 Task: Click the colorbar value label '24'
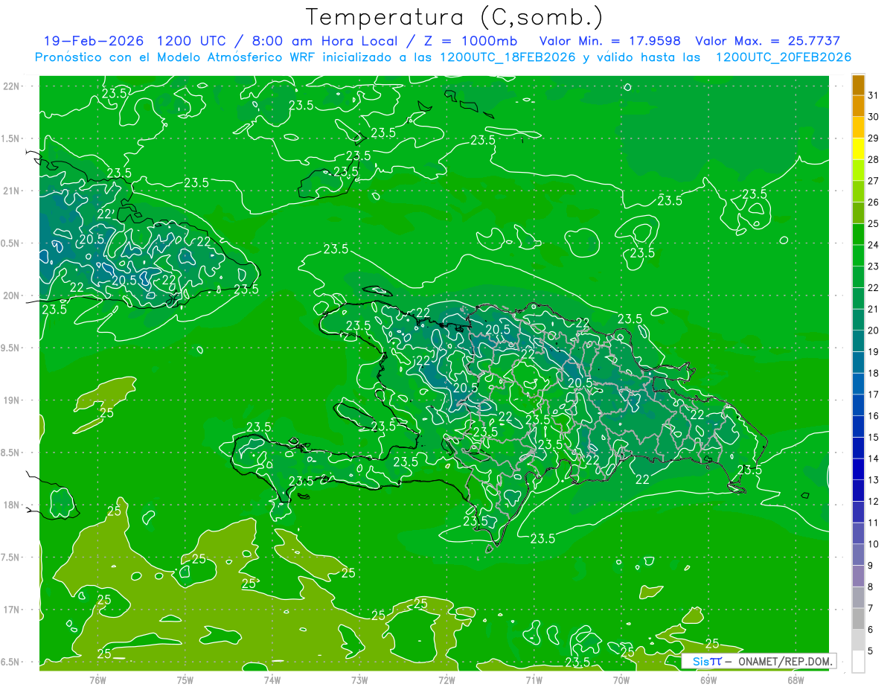click(x=874, y=245)
